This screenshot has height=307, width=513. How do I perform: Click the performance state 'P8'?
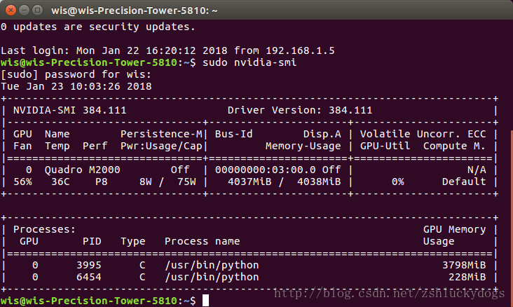tap(102, 182)
